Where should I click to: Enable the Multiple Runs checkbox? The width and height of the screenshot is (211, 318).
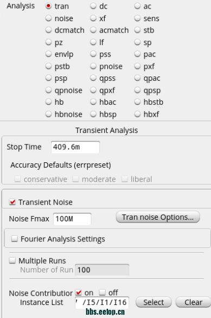click(12, 260)
